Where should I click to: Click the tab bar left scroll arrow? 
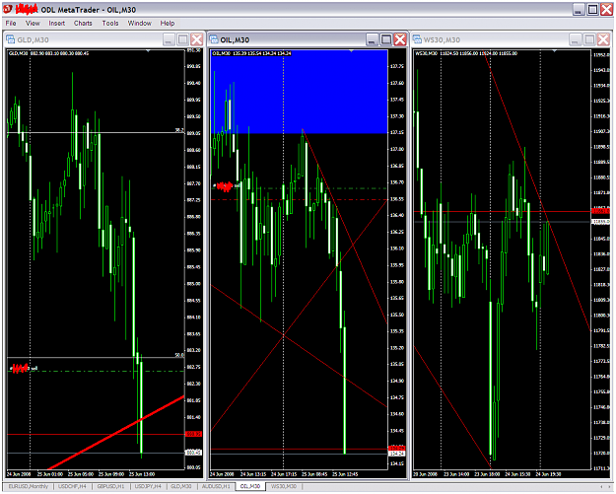point(601,487)
